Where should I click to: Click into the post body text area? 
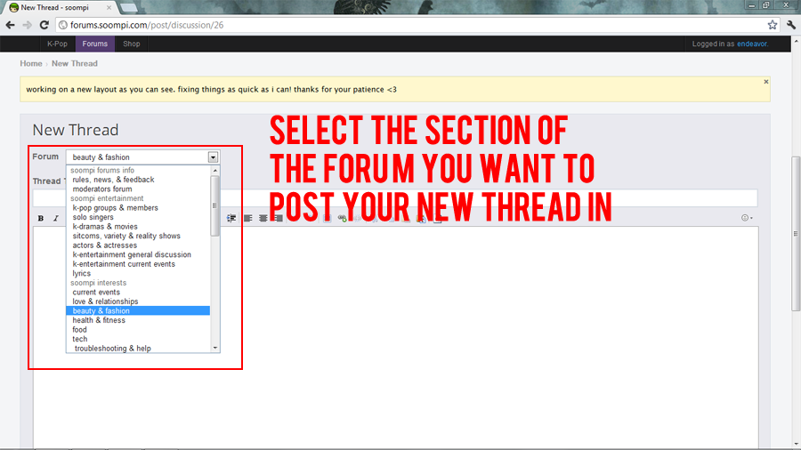pyautogui.click(x=396, y=337)
